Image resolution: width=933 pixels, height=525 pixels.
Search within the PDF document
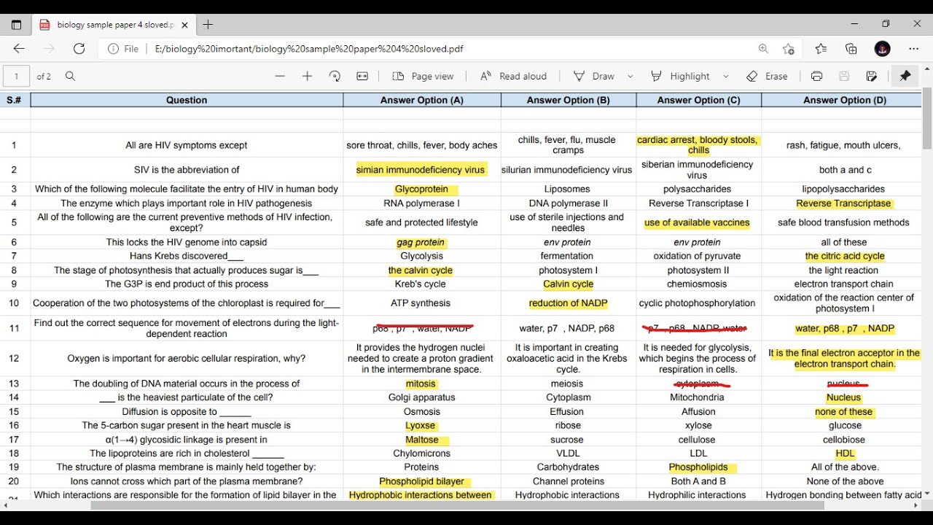click(71, 76)
